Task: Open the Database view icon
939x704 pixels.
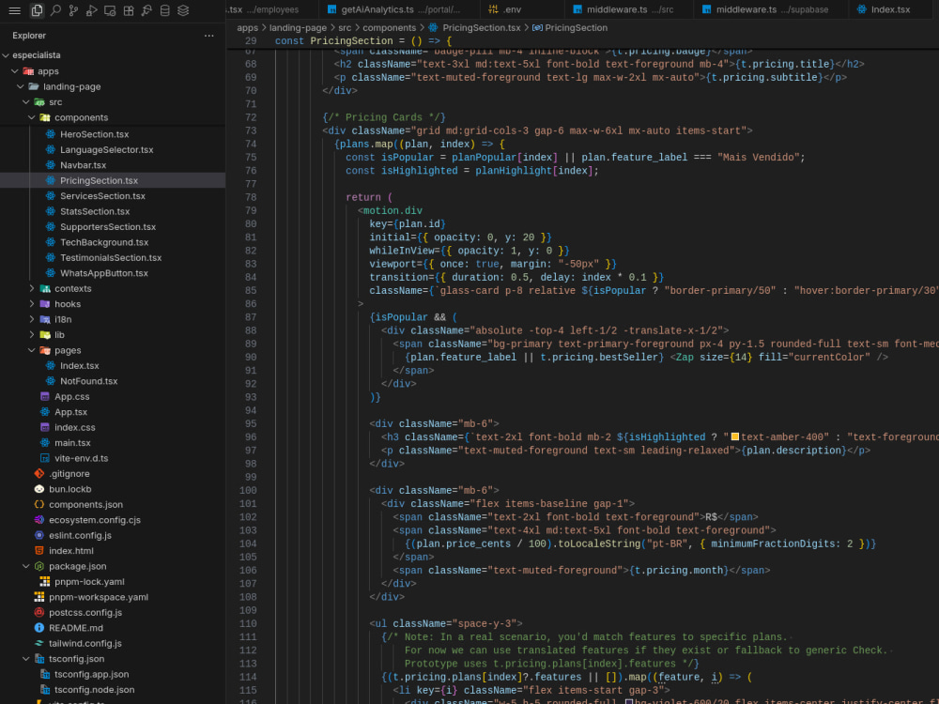Action: tap(164, 10)
